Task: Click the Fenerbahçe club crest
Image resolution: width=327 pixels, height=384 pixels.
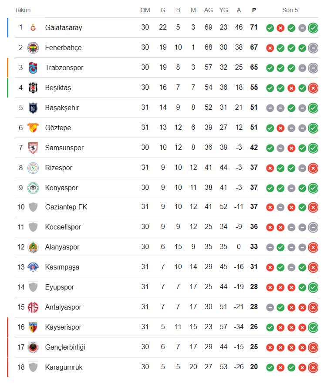Action: tap(33, 48)
